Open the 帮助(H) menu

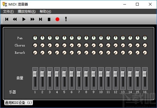[45, 12]
